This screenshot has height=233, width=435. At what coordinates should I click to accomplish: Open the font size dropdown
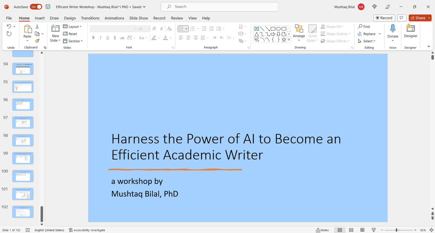(149, 29)
